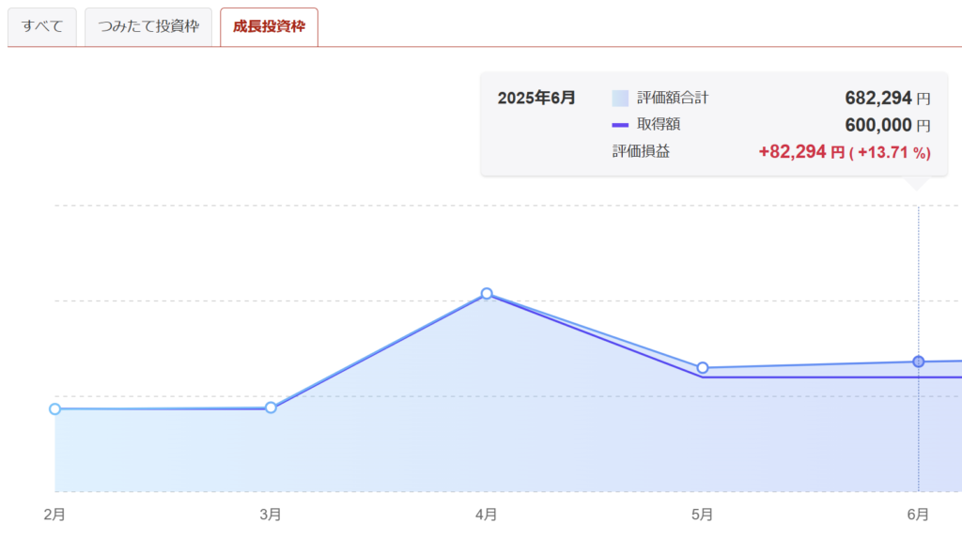Select the April peak data point

[x=487, y=294]
